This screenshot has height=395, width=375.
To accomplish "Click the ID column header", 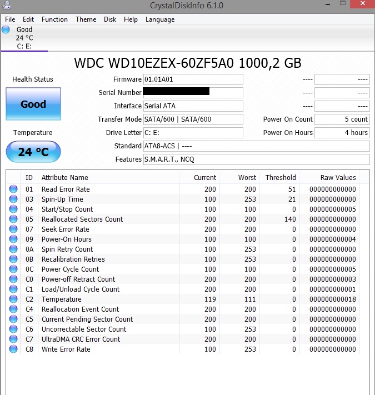I will [29, 178].
